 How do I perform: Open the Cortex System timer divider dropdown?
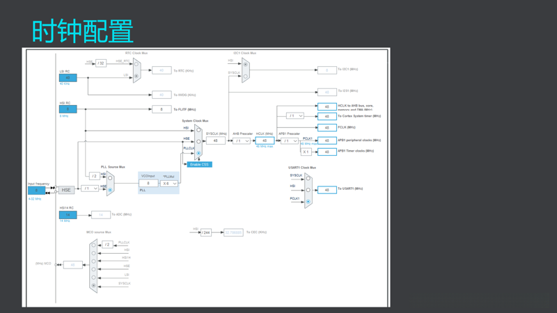(x=295, y=115)
